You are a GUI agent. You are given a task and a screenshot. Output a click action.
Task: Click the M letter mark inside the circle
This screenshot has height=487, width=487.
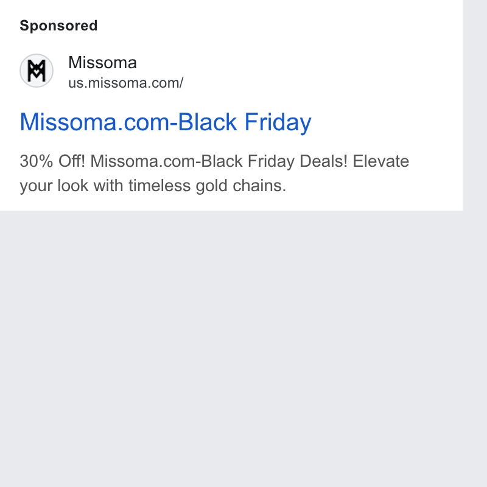coord(37,71)
